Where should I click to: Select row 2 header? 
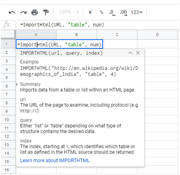pos(7,53)
